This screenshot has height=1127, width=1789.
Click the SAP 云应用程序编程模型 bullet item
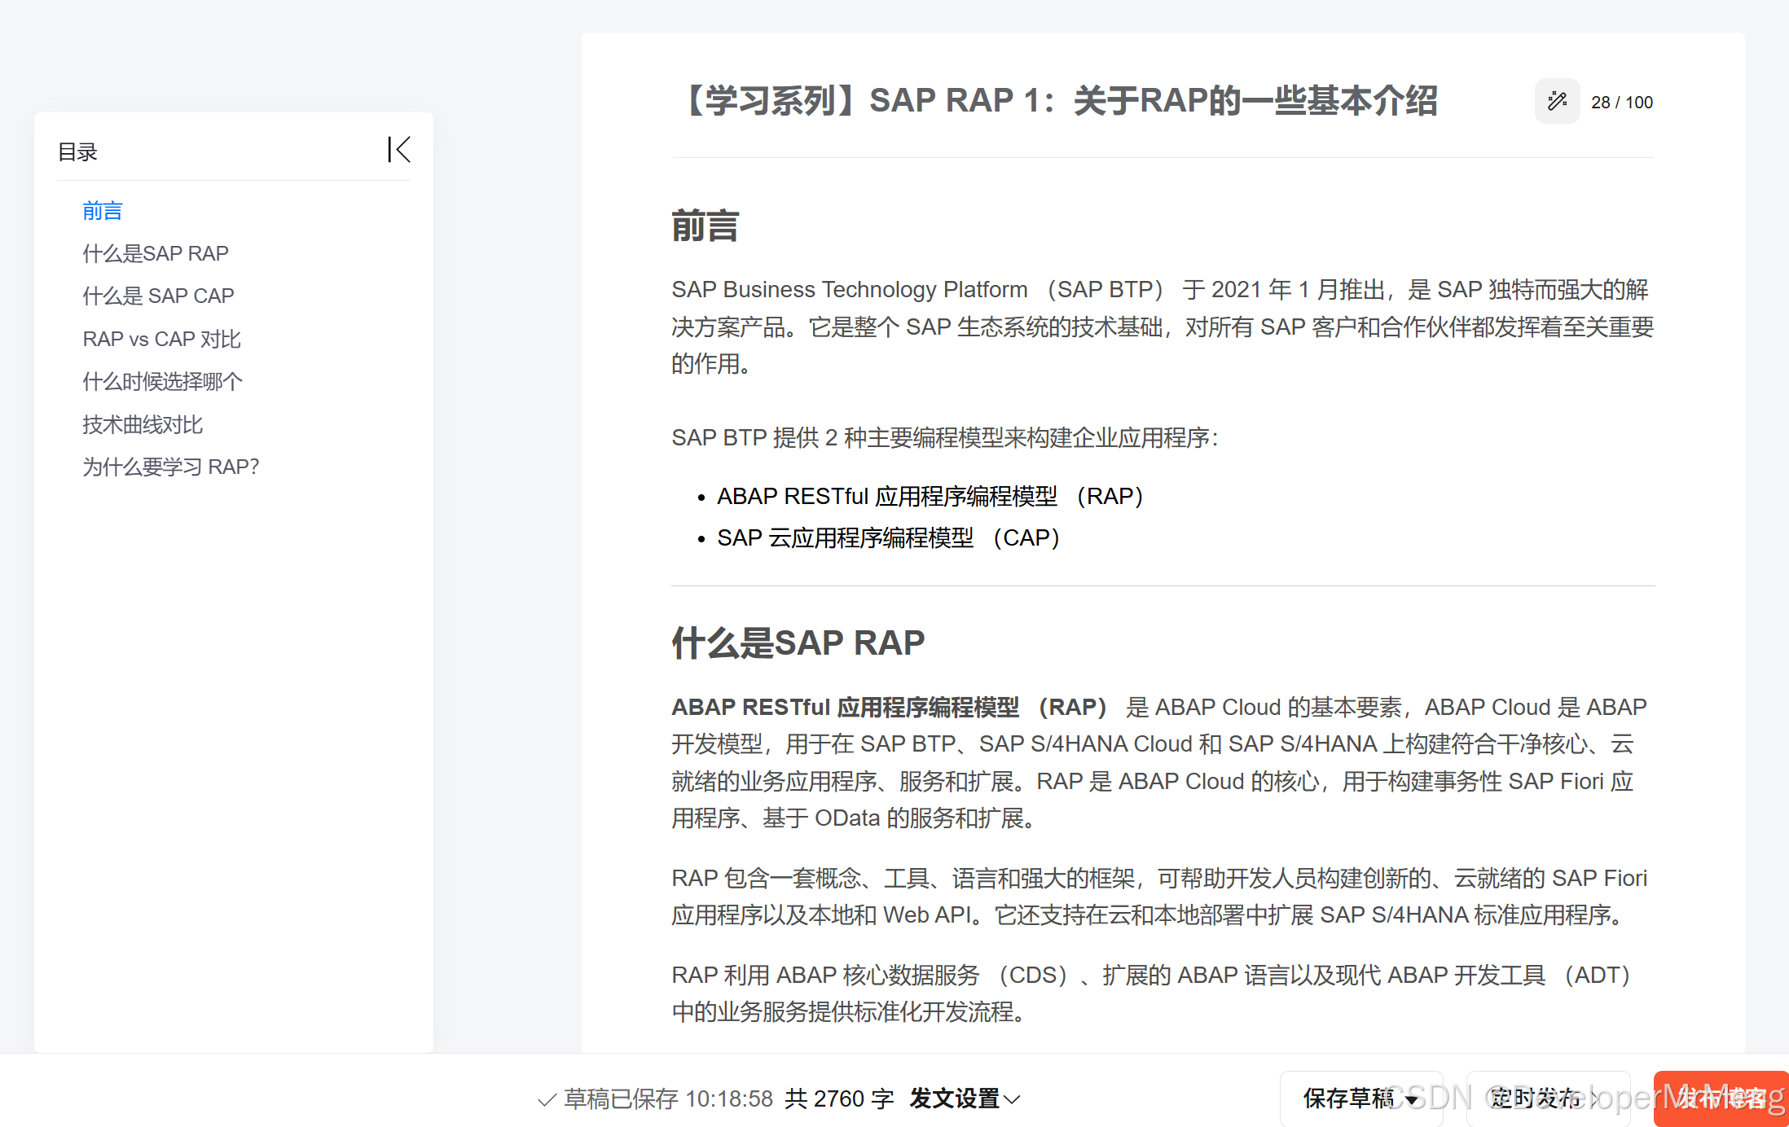point(888,537)
